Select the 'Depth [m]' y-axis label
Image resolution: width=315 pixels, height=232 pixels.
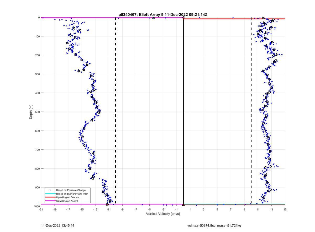(x=31, y=112)
